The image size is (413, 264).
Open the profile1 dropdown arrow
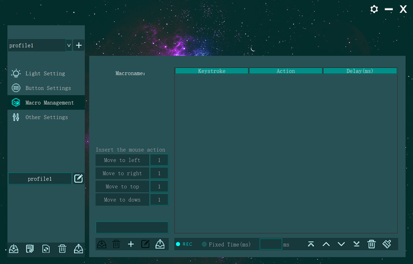[69, 45]
